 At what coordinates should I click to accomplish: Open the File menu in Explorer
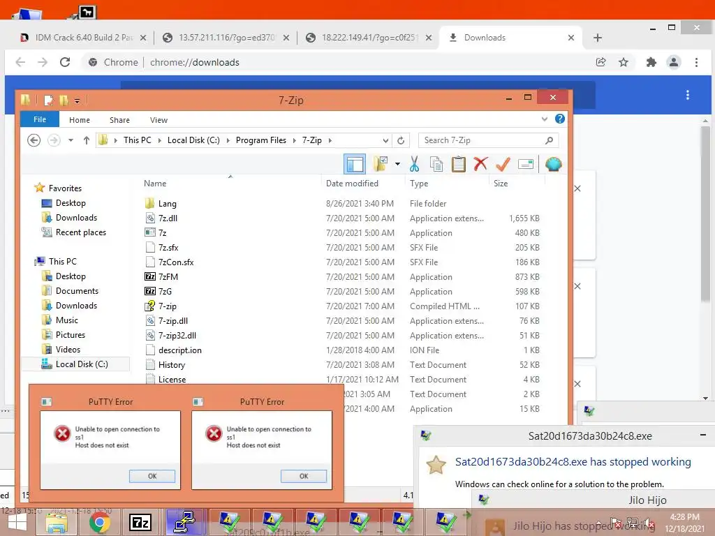tap(40, 119)
